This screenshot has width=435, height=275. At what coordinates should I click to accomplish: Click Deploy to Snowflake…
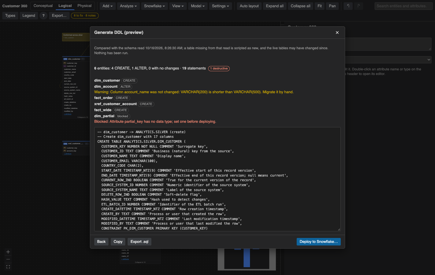point(319,242)
